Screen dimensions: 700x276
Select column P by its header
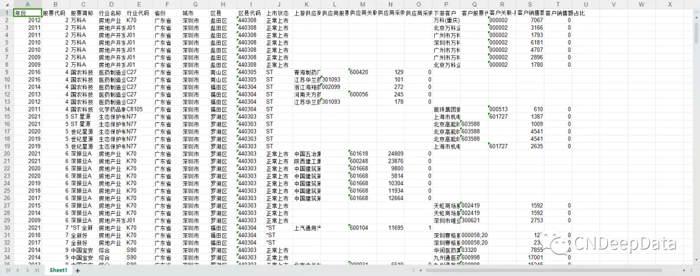click(447, 4)
